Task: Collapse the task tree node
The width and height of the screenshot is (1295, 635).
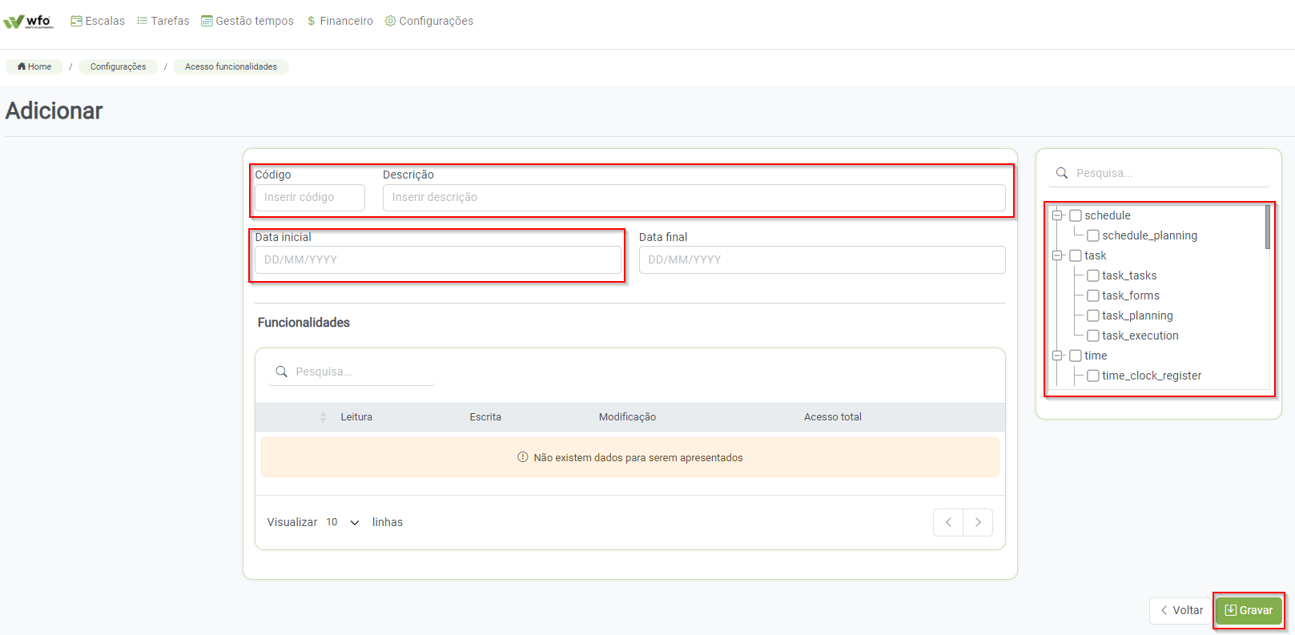Action: tap(1057, 255)
